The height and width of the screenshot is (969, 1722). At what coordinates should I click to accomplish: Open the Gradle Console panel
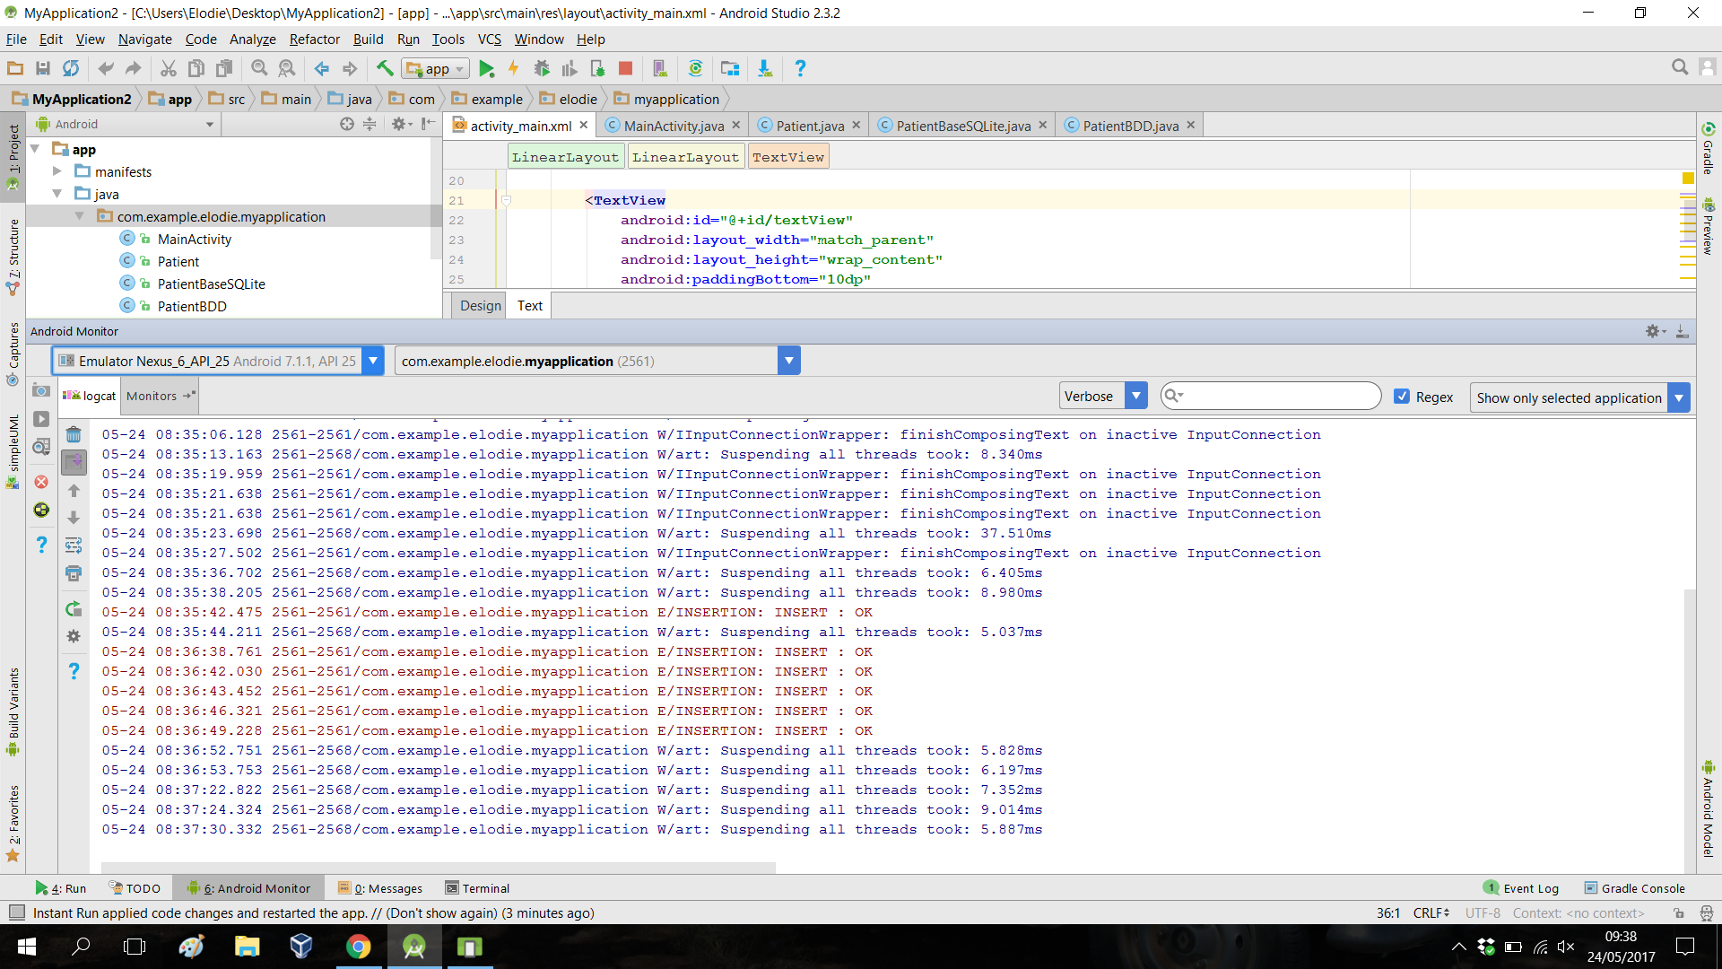[x=1634, y=888]
